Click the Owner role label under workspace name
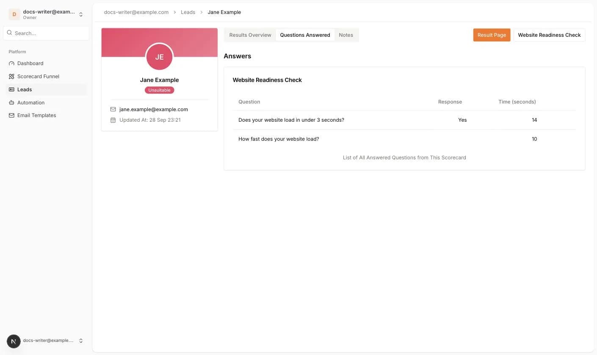 (30, 18)
